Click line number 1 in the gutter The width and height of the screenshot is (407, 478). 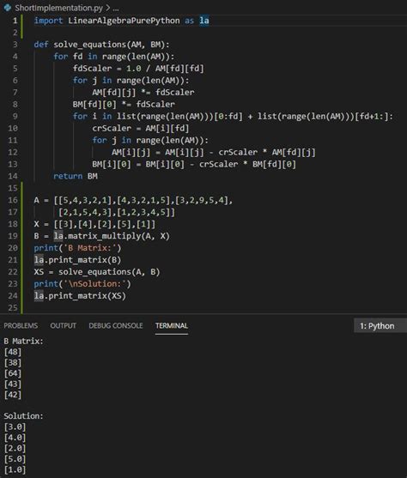(x=15, y=21)
